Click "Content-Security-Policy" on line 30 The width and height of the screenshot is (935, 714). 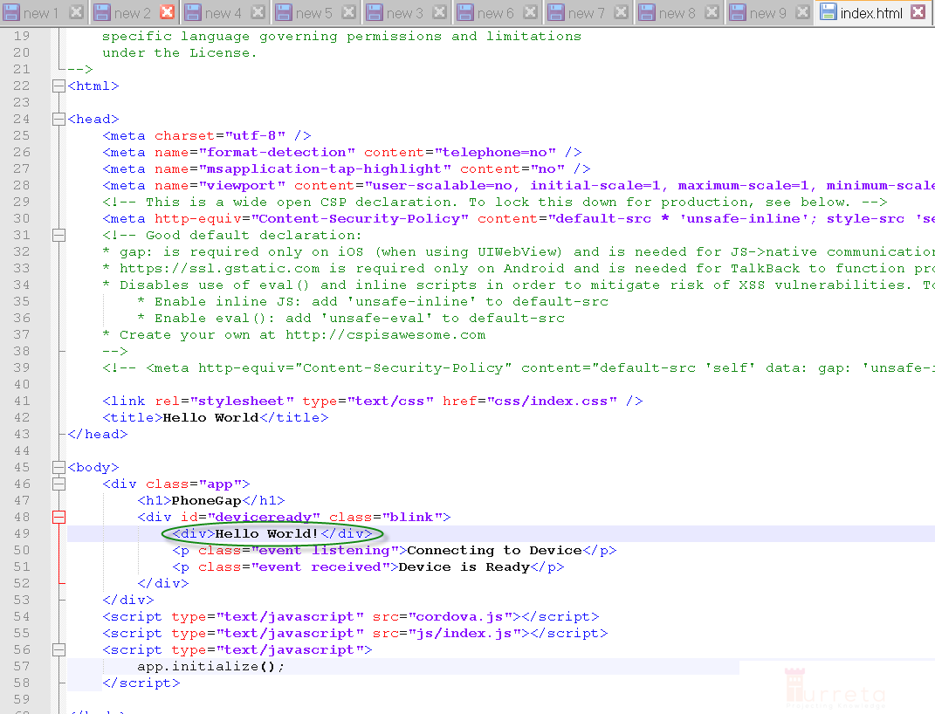360,219
